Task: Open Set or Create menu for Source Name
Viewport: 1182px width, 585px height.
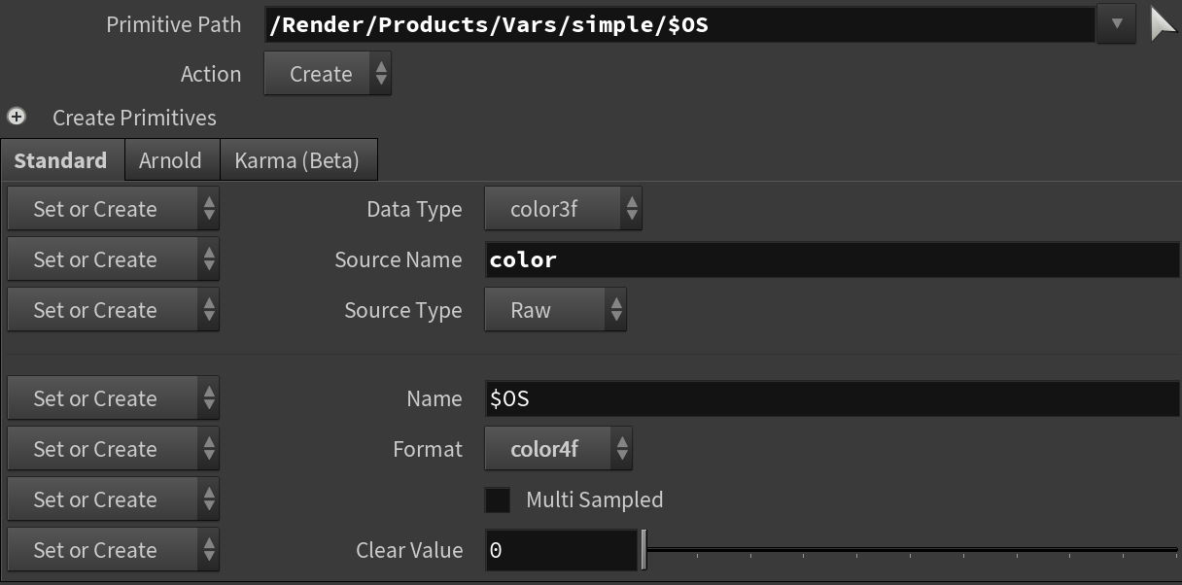Action: tap(113, 259)
